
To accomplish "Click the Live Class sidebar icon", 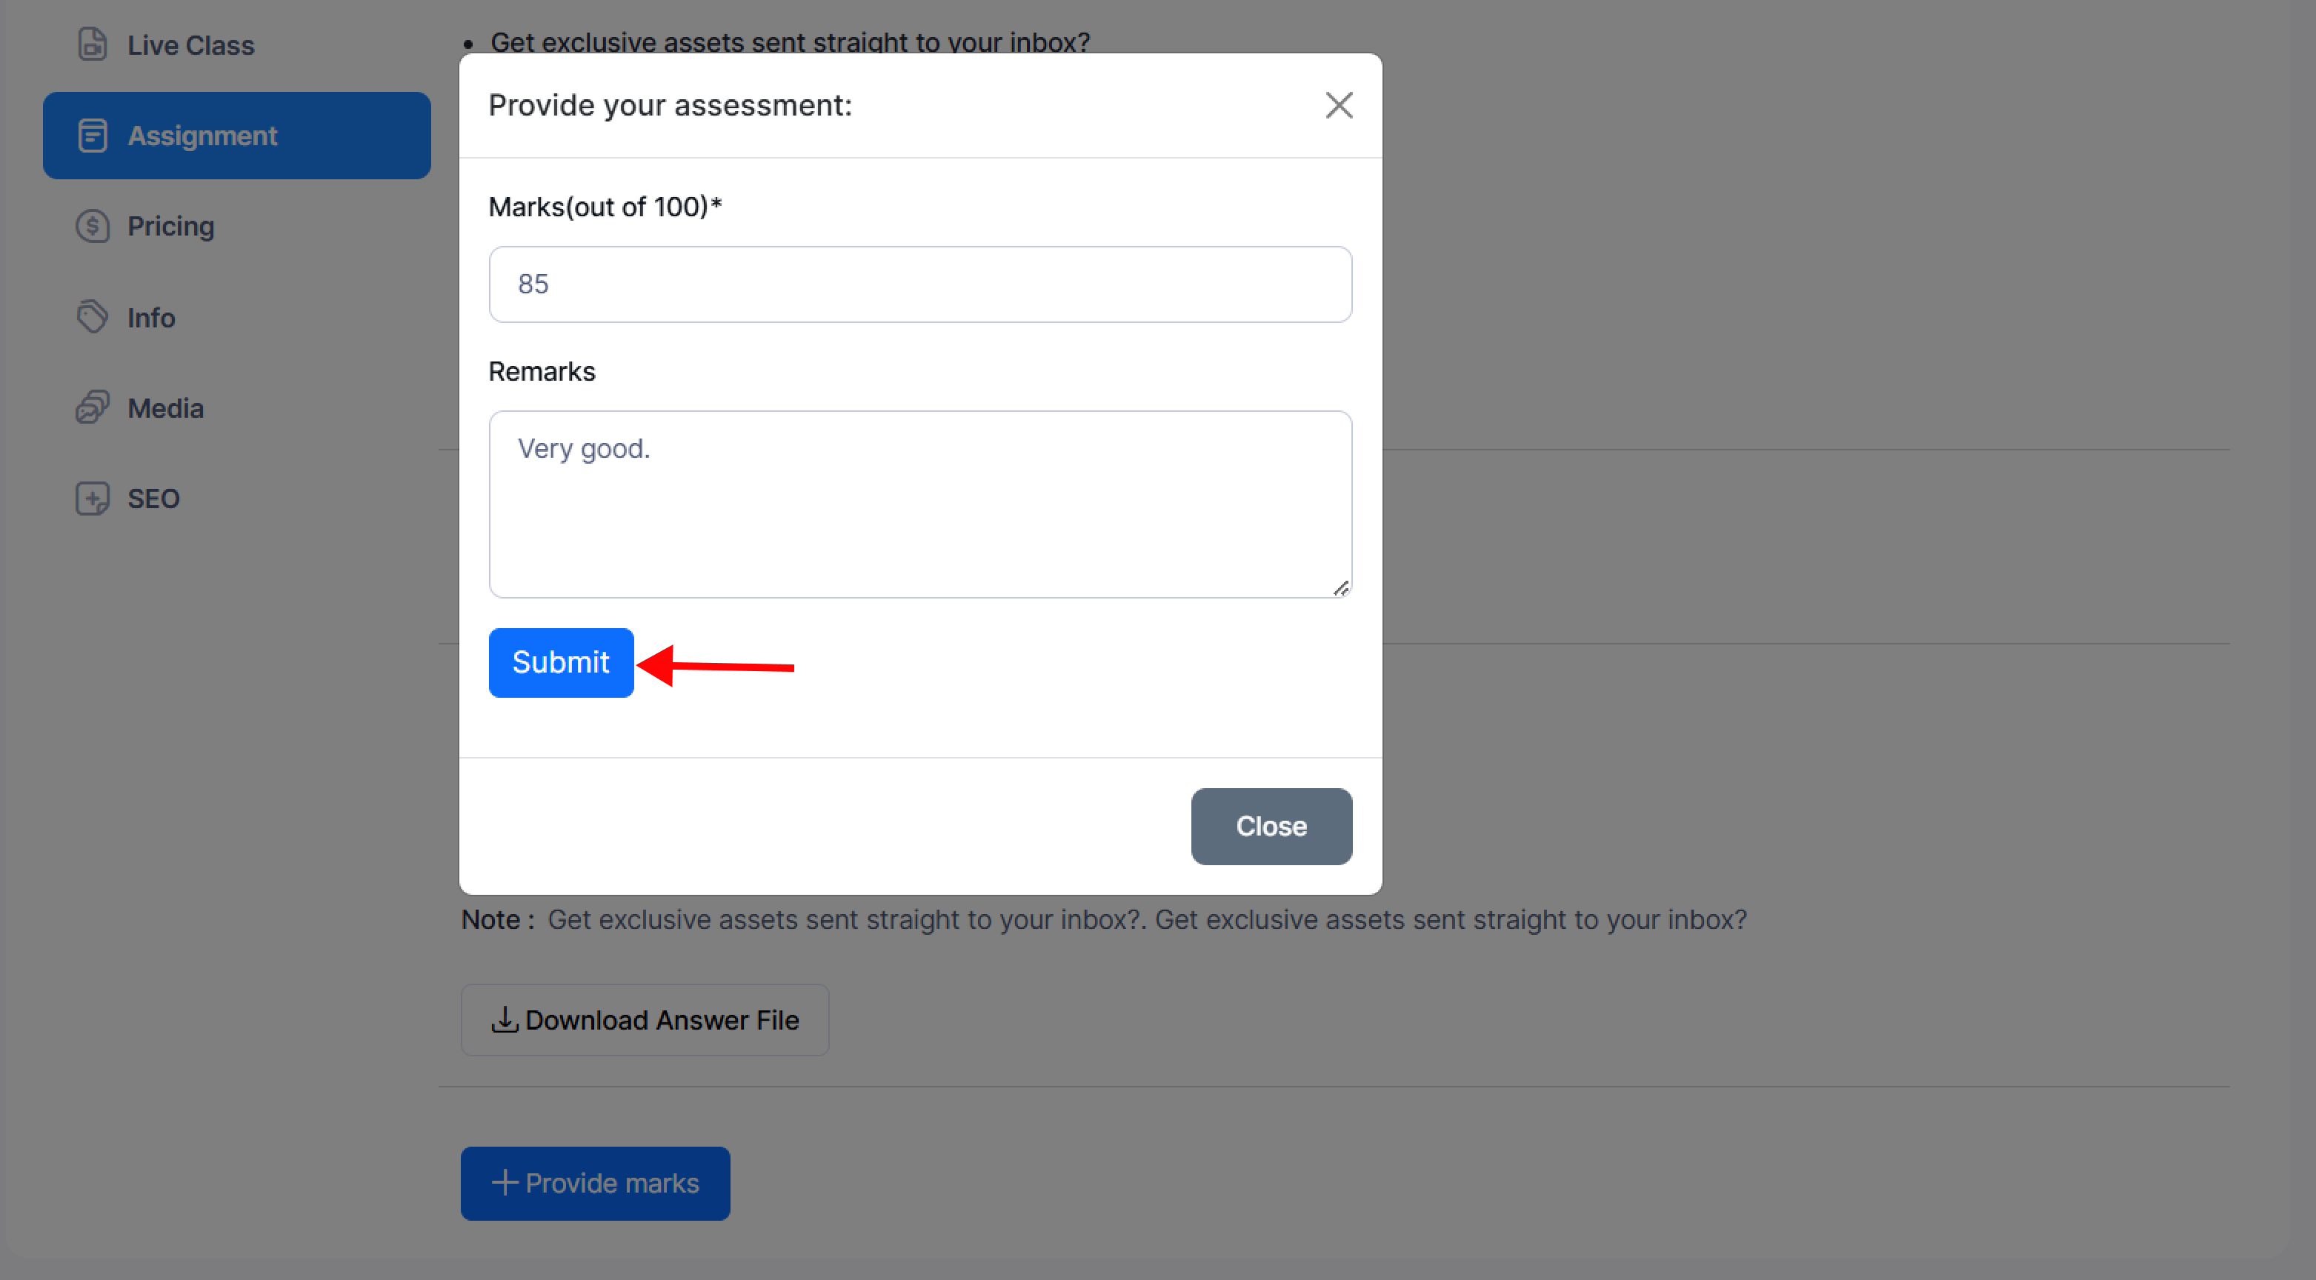I will 93,44.
